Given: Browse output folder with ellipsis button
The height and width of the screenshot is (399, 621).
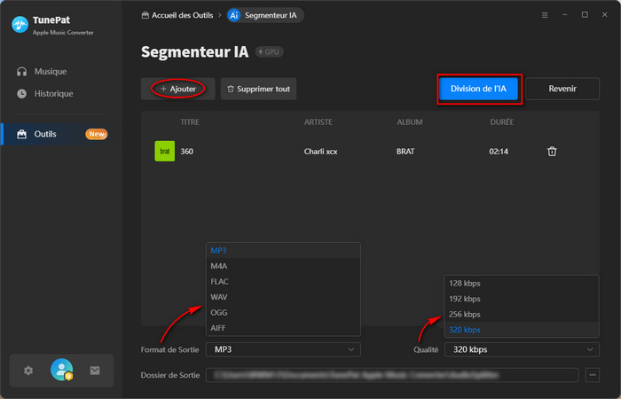Looking at the screenshot, I should pos(593,375).
